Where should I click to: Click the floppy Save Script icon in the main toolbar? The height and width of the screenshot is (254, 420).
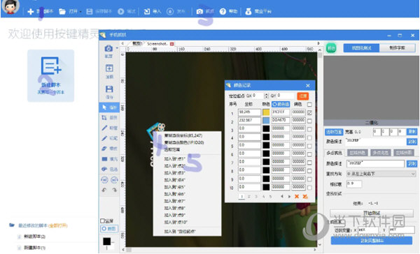[x=90, y=11]
